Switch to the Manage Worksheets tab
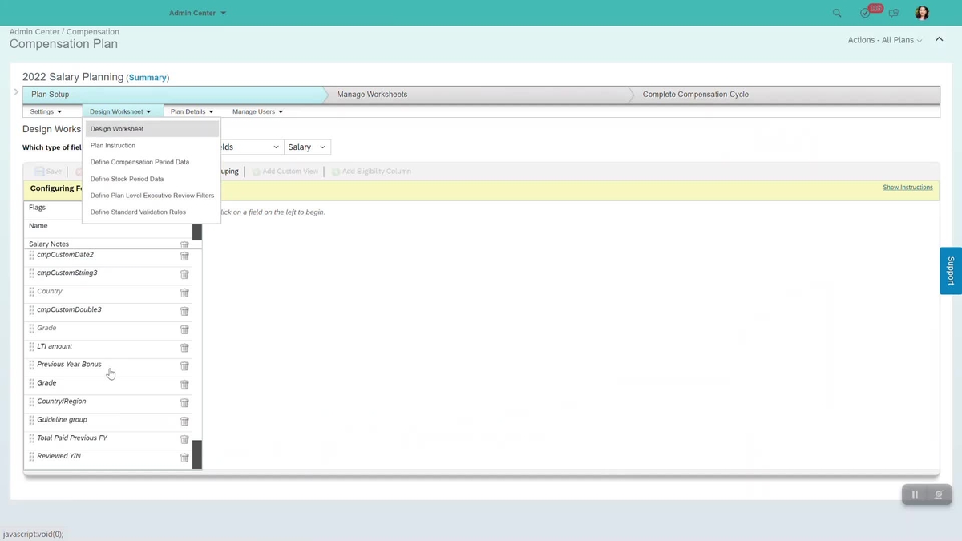This screenshot has width=962, height=541. coord(372,94)
